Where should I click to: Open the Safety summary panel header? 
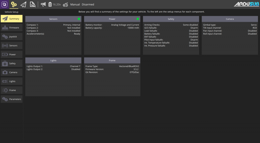[171, 19]
